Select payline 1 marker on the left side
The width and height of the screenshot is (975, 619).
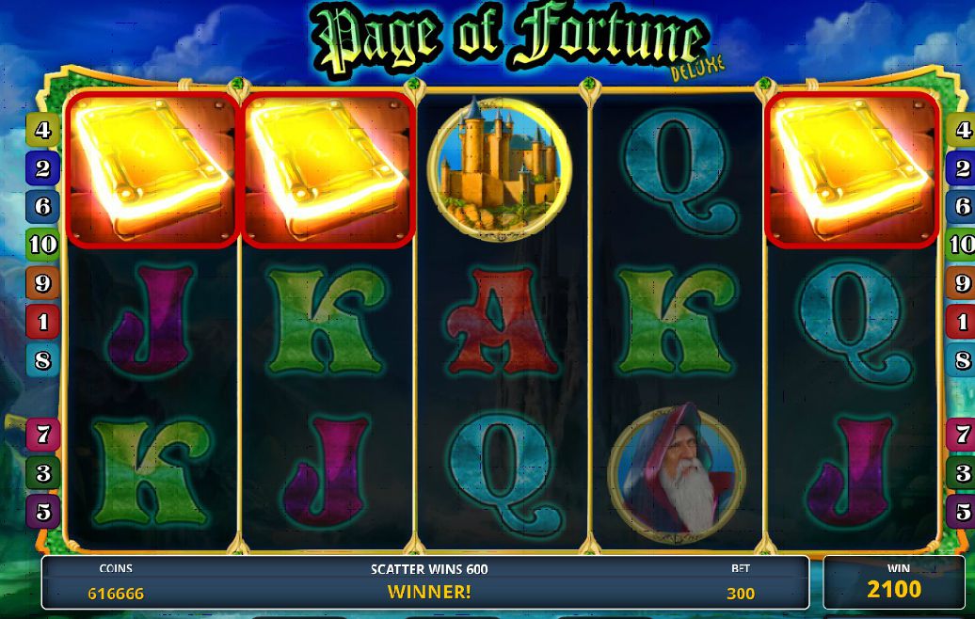click(42, 322)
